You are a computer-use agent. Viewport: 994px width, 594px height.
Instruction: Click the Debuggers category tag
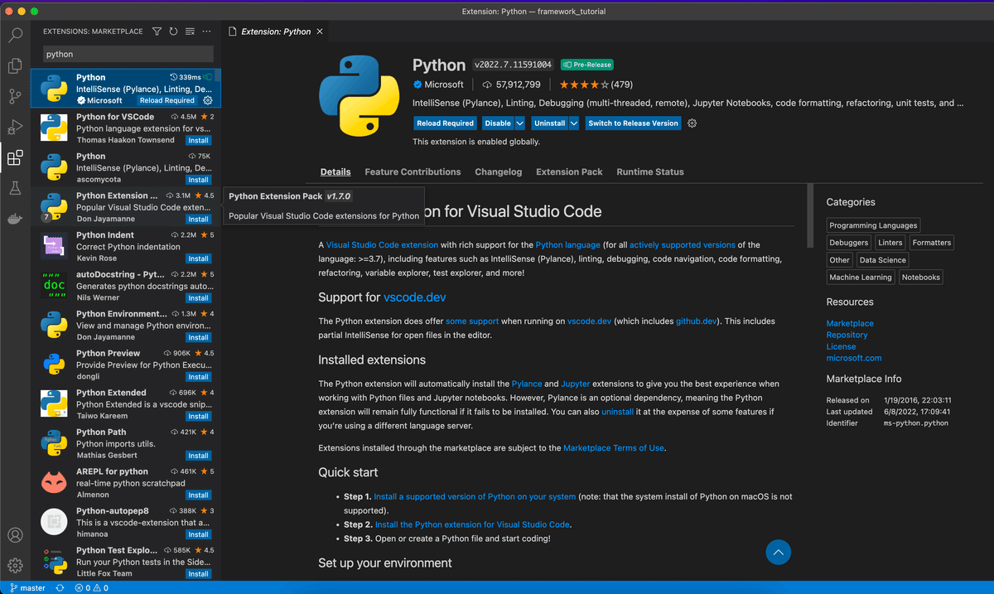[849, 243]
